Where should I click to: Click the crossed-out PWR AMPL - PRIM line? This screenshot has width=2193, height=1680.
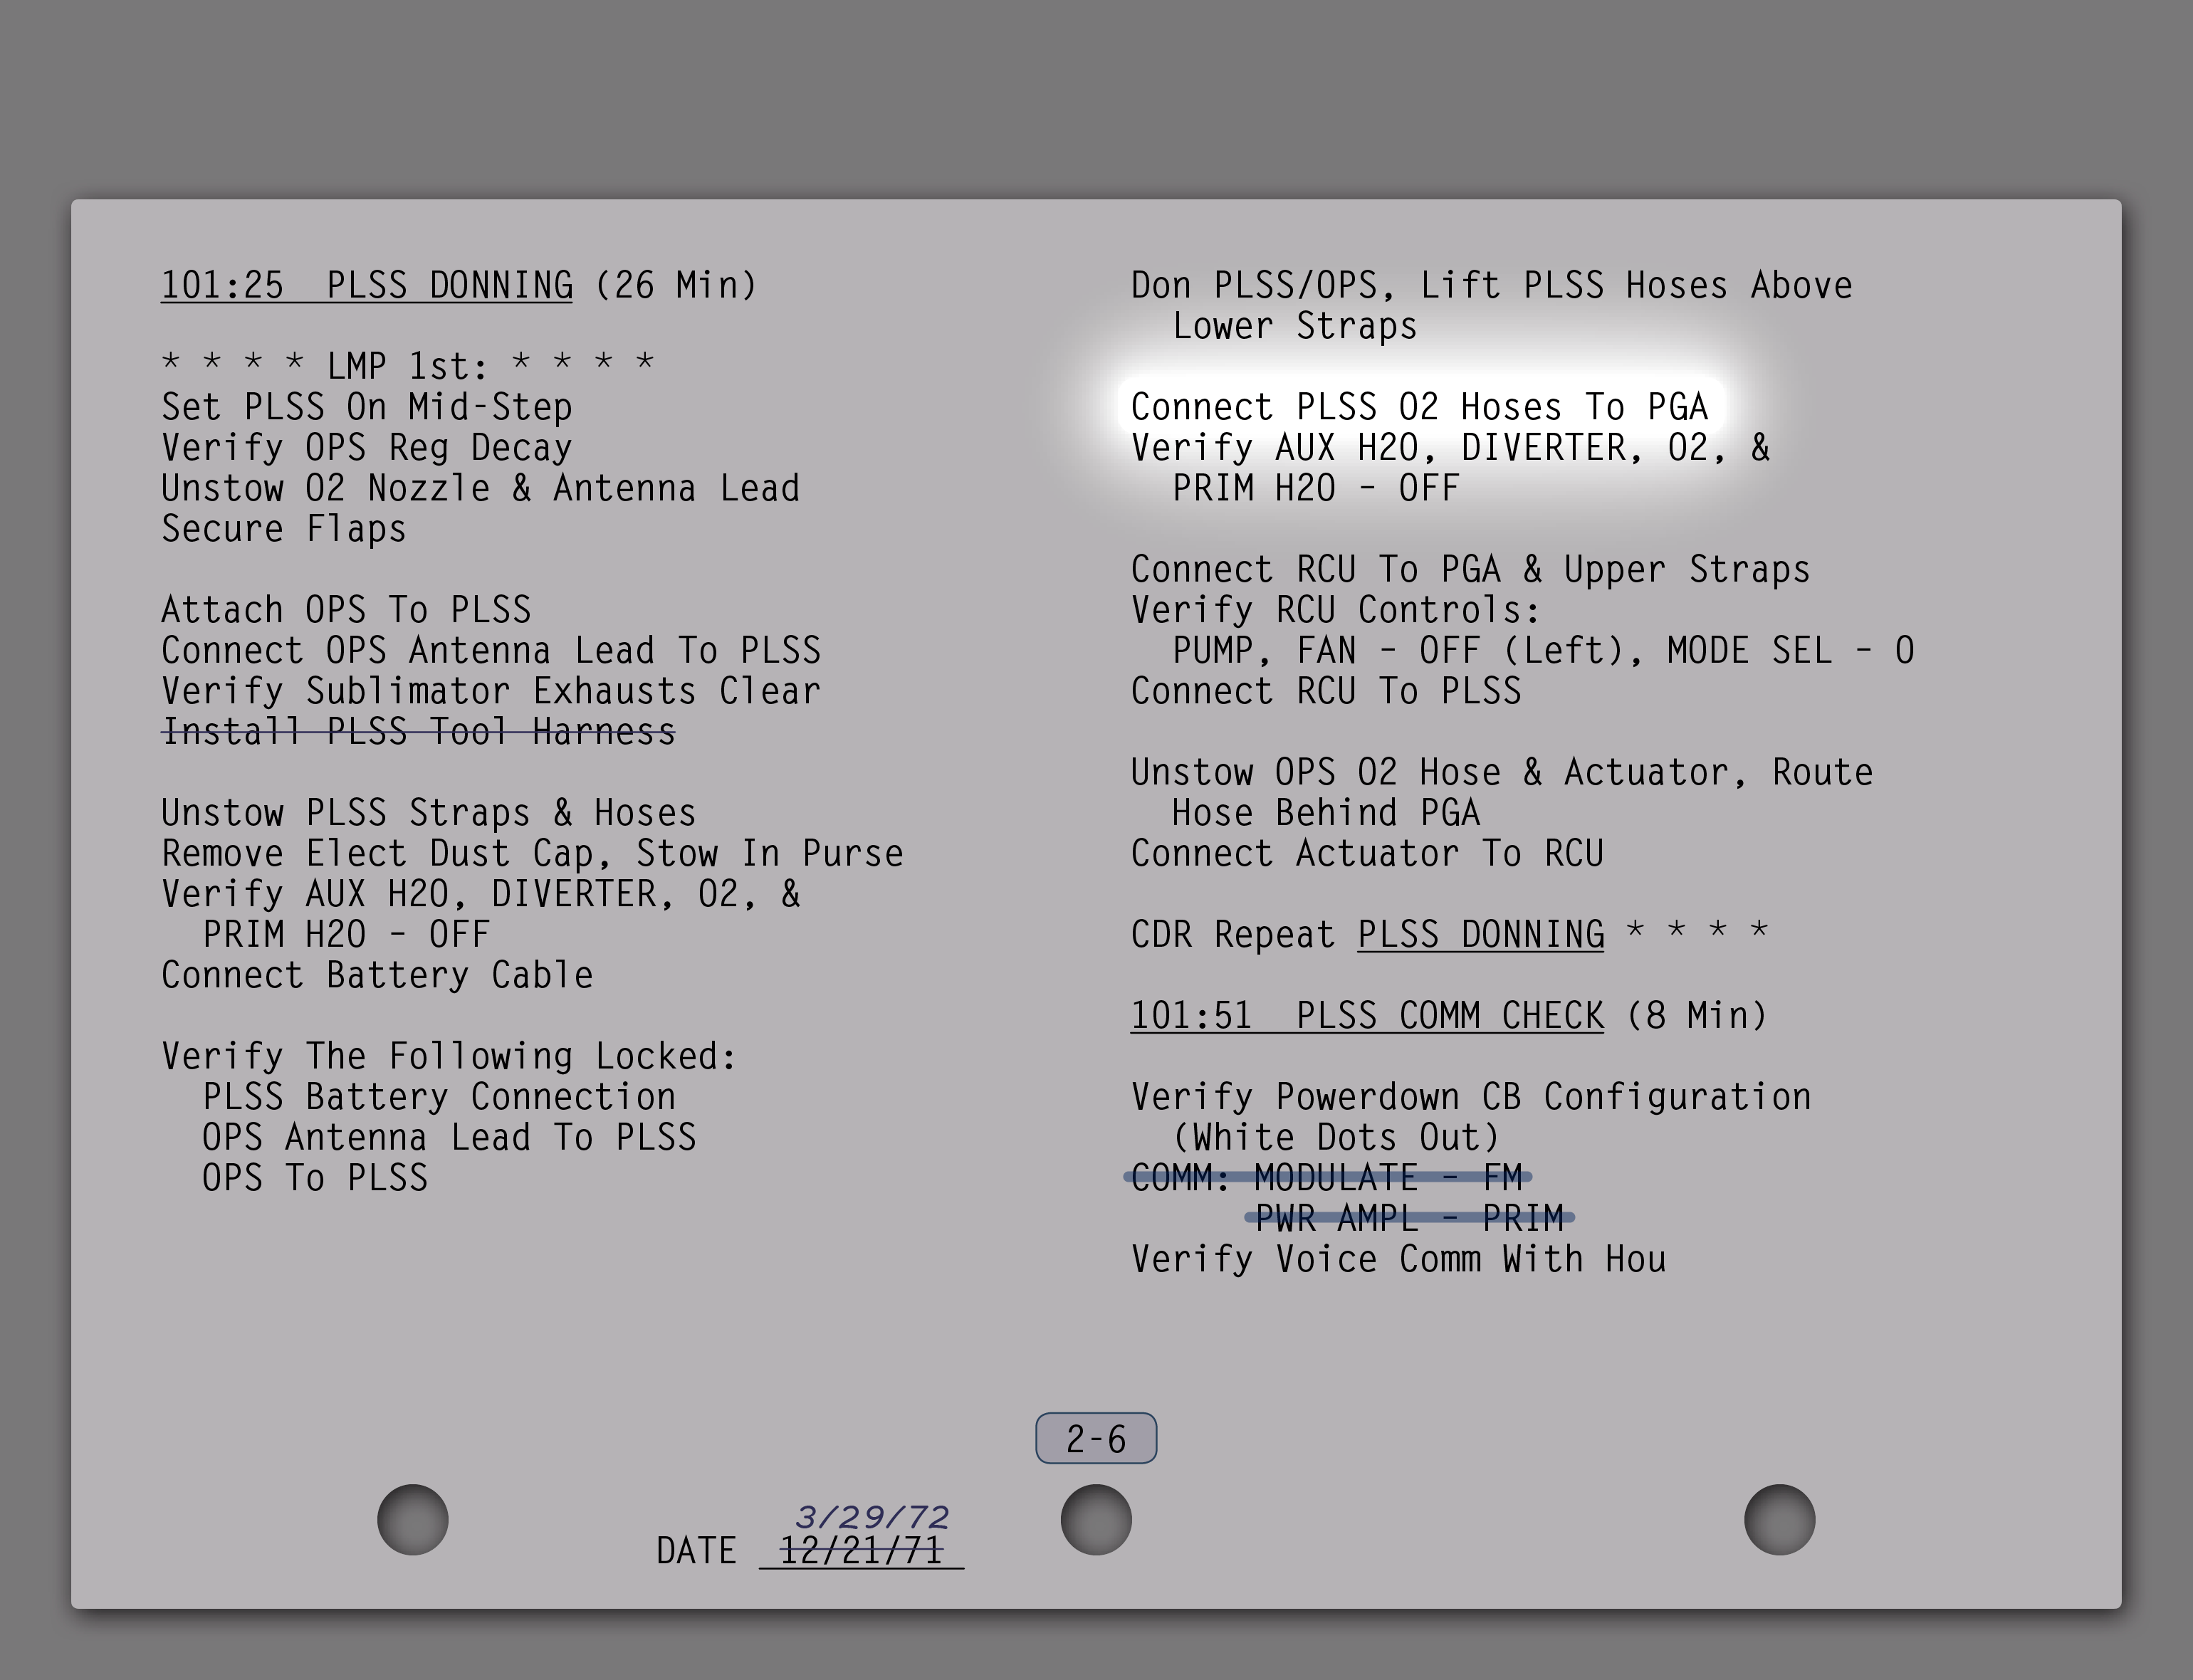1409,1218
